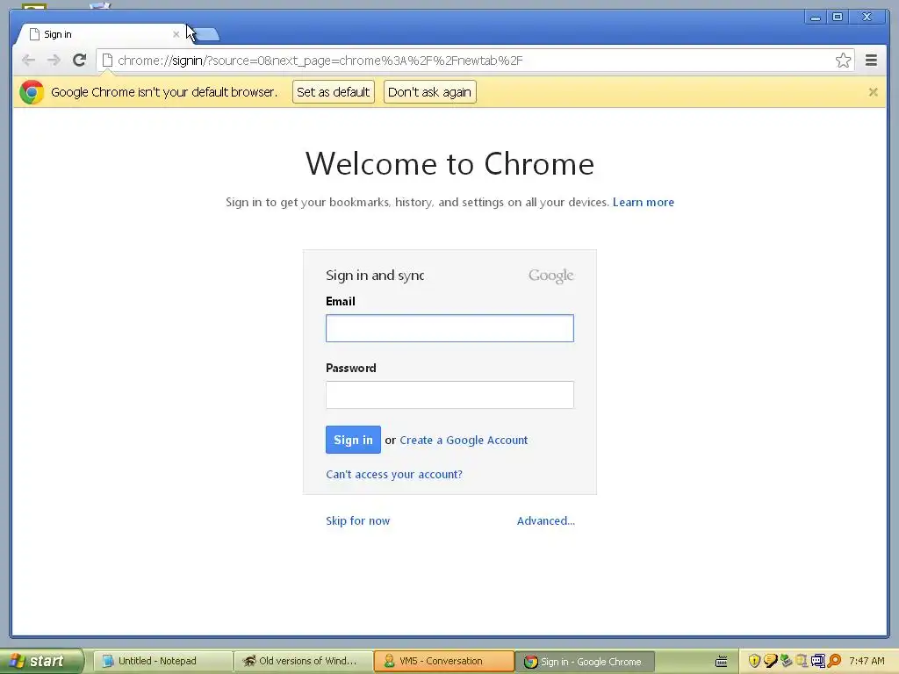Switch to Old versions of Windows taskbar item
The image size is (899, 674).
(303, 661)
